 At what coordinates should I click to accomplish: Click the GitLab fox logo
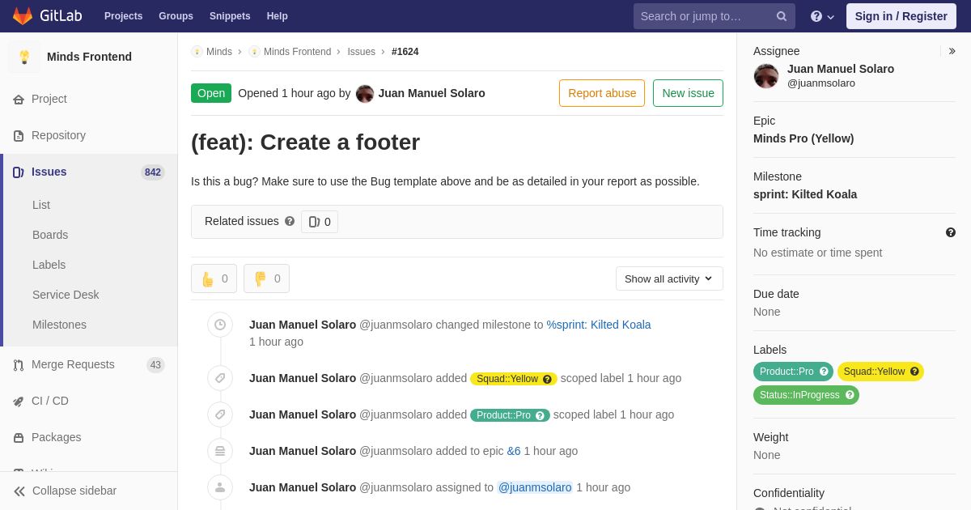pyautogui.click(x=23, y=16)
